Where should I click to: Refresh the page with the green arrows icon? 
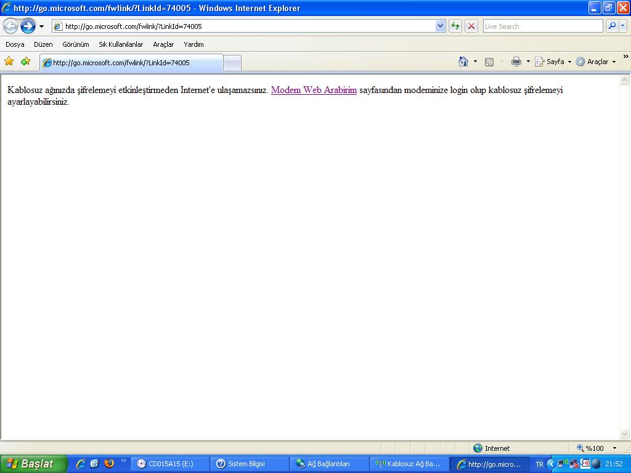click(455, 26)
